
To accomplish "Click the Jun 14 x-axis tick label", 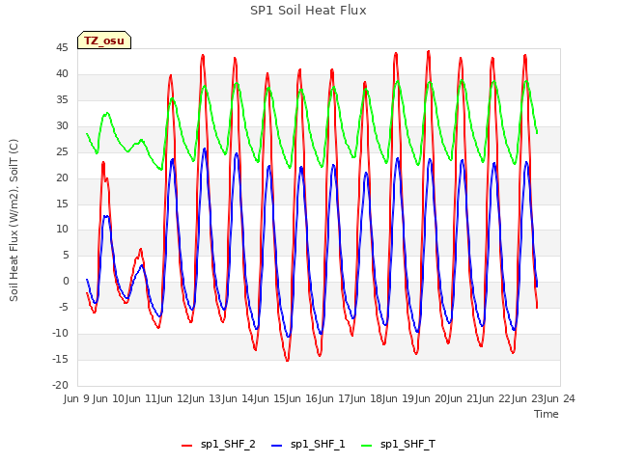I will (239, 398).
